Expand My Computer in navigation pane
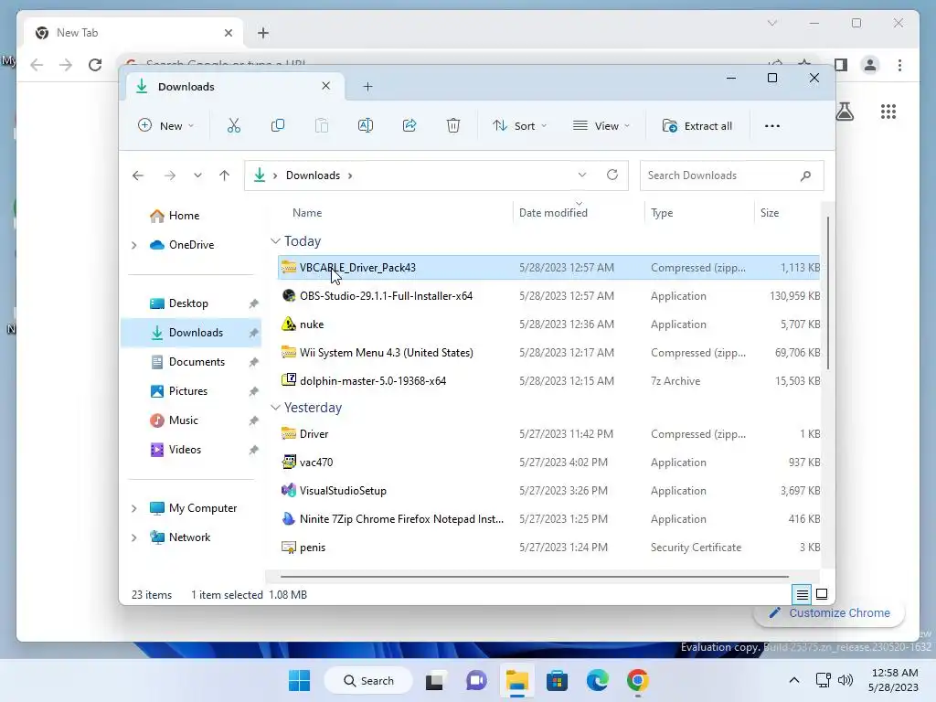This screenshot has height=702, width=936. pos(134,508)
